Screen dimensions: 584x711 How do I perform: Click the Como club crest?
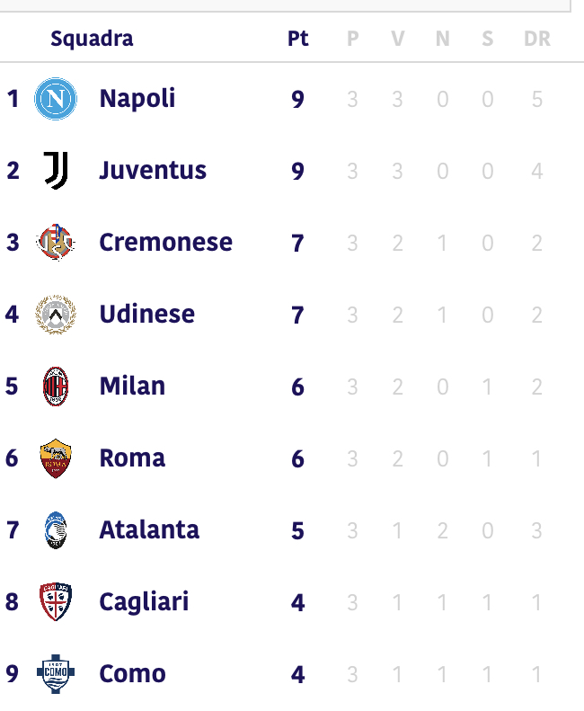[56, 674]
